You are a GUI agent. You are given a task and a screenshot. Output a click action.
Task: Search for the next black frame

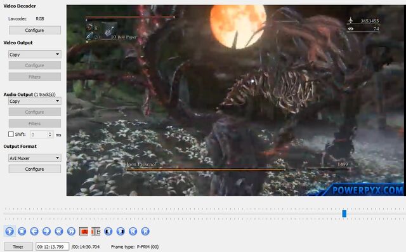click(x=121, y=231)
